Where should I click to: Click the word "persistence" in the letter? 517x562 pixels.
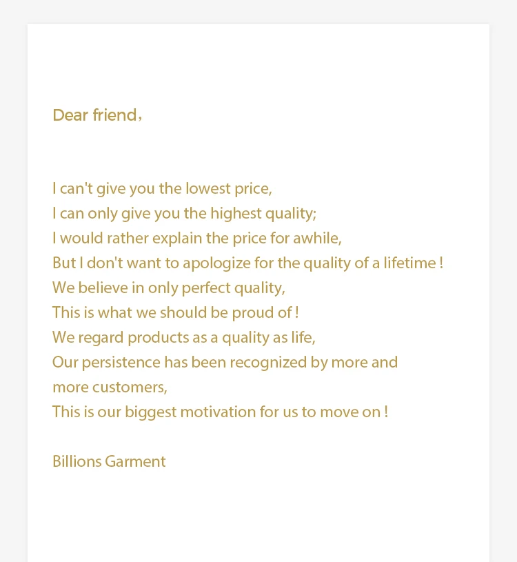tap(122, 362)
